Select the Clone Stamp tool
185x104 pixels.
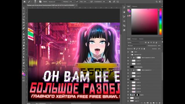(24, 34)
